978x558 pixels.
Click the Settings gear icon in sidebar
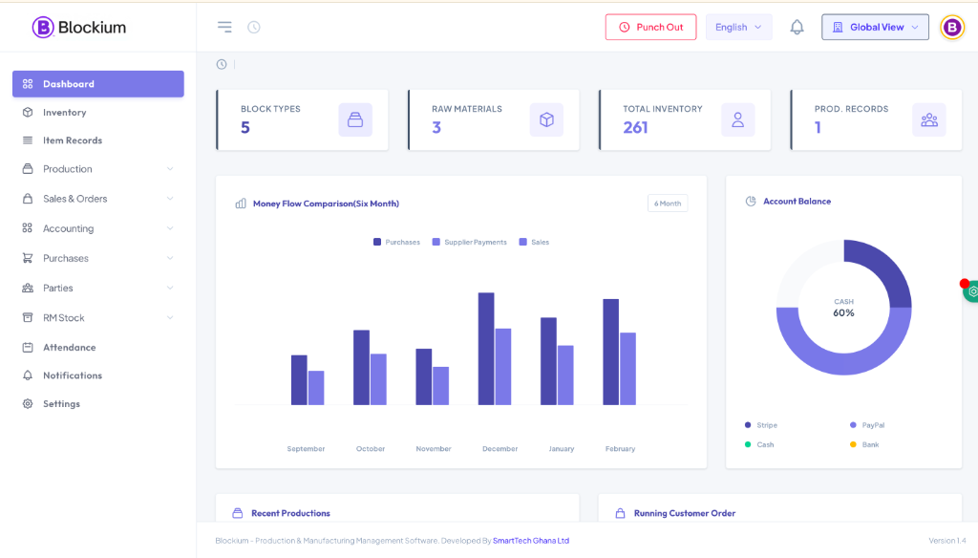28,404
